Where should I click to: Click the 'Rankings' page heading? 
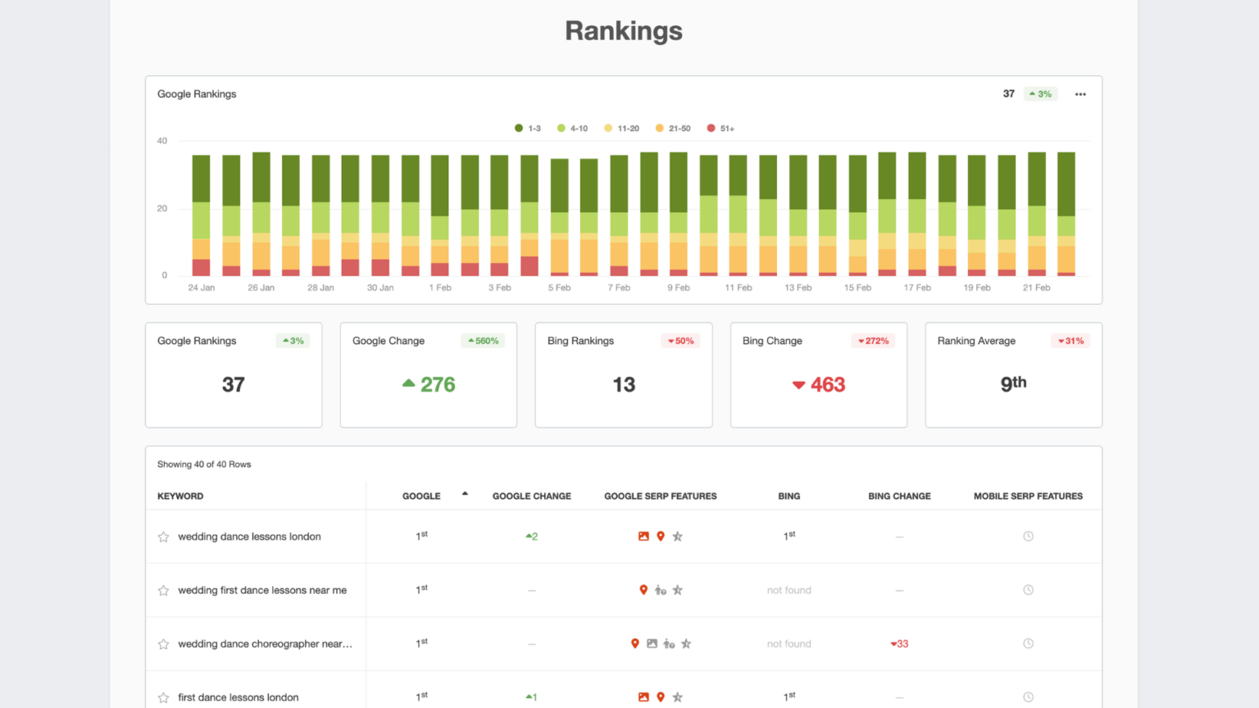point(624,31)
